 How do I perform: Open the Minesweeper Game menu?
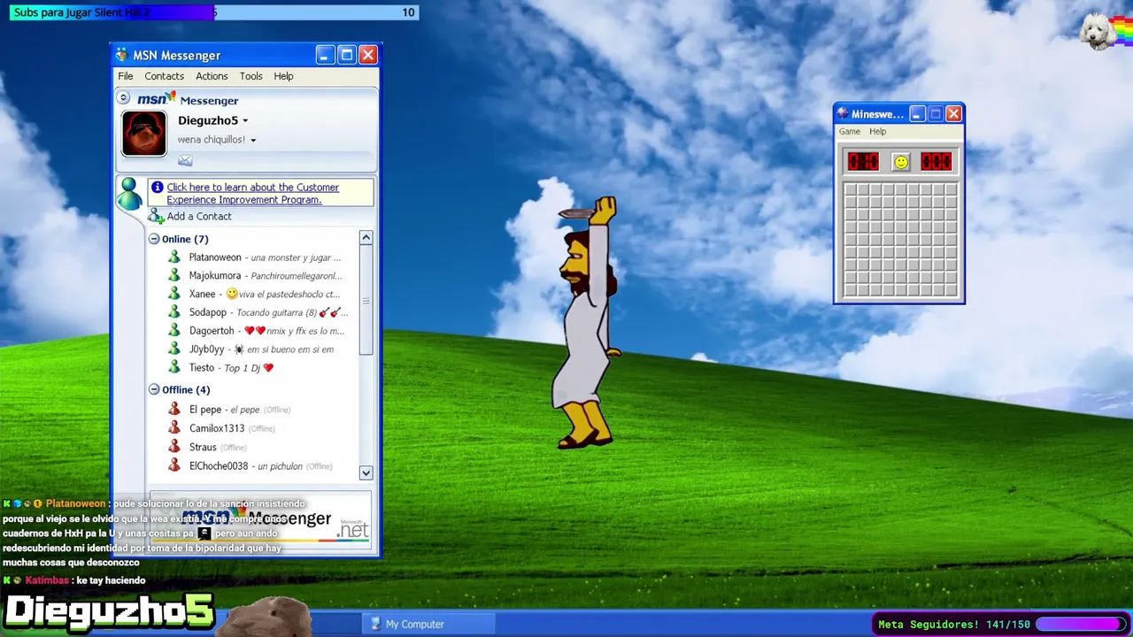pos(850,131)
